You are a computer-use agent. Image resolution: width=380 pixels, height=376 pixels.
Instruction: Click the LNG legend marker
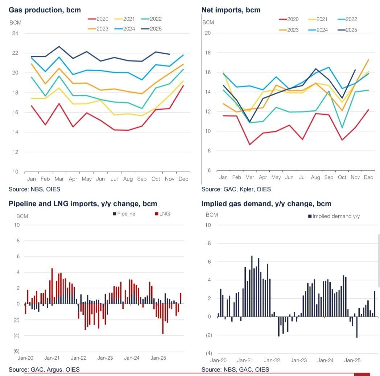click(156, 214)
